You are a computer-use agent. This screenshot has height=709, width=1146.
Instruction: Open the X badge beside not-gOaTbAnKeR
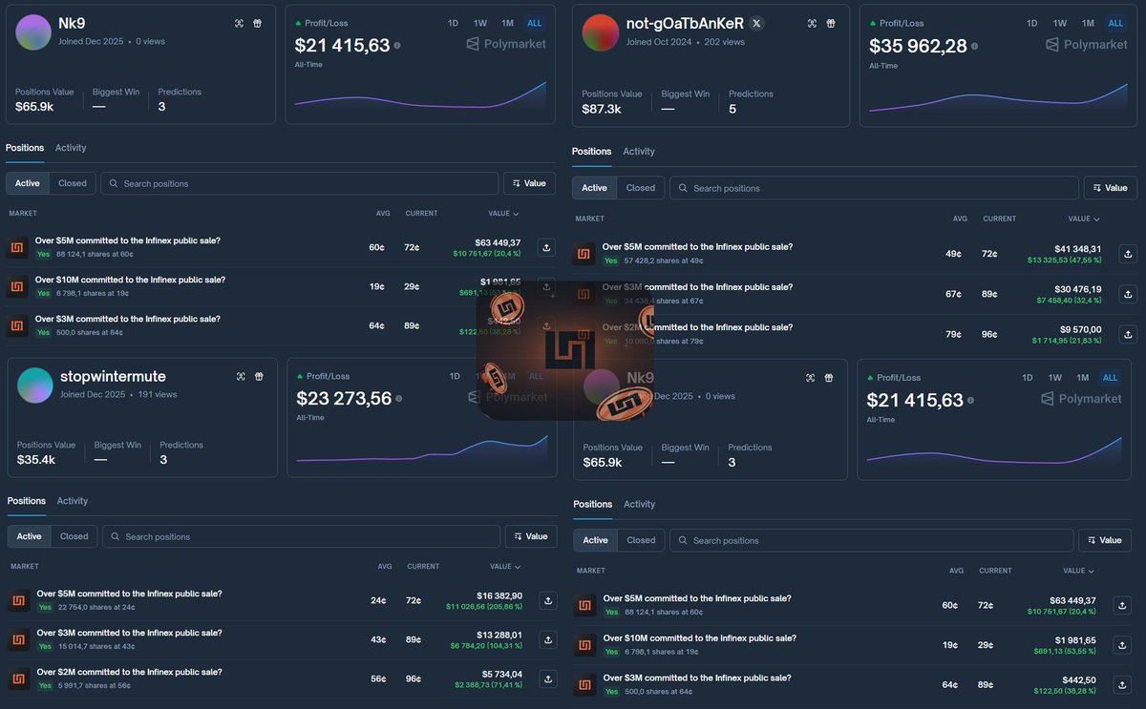756,23
